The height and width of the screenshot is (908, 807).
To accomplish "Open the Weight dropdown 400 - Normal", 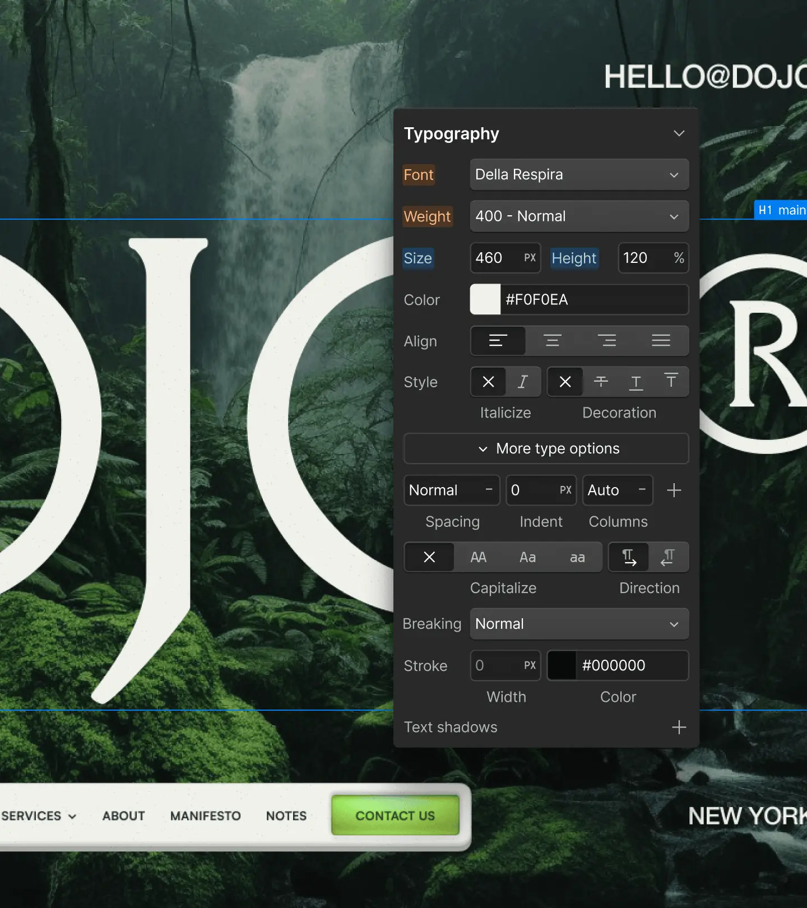I will [579, 216].
